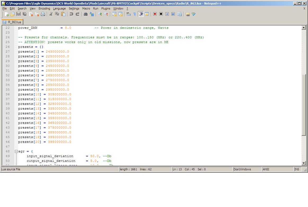Open the Encoding menu

point(44,8)
